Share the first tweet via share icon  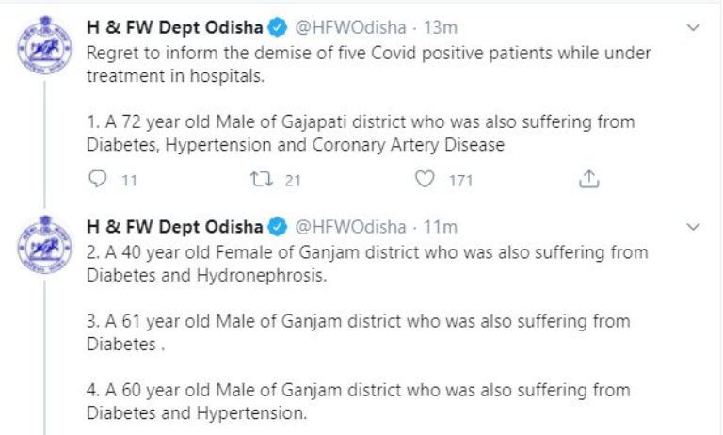[591, 180]
